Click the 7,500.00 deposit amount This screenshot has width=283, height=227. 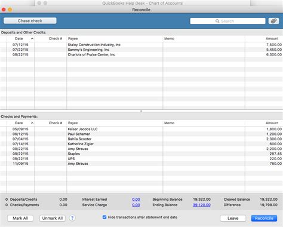(x=274, y=45)
